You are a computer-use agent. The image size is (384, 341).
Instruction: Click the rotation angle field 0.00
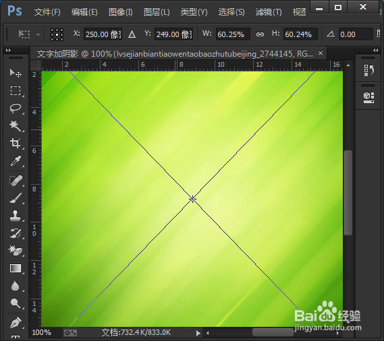click(356, 34)
